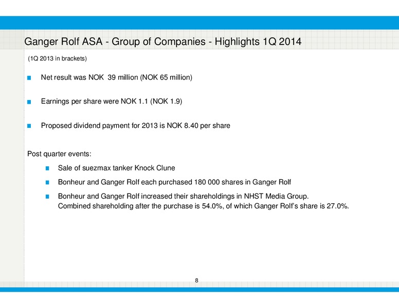Click the 'each purchased 180 000 shares' line
This screenshot has width=399, height=308.
click(x=174, y=182)
